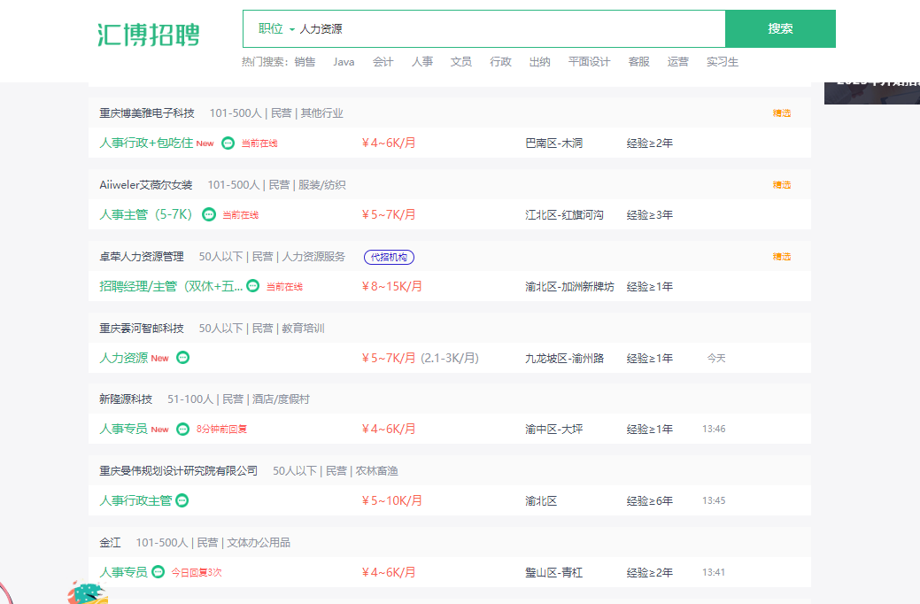Open 人事专员 job at 渝中区-大坪
920x604 pixels.
point(123,429)
